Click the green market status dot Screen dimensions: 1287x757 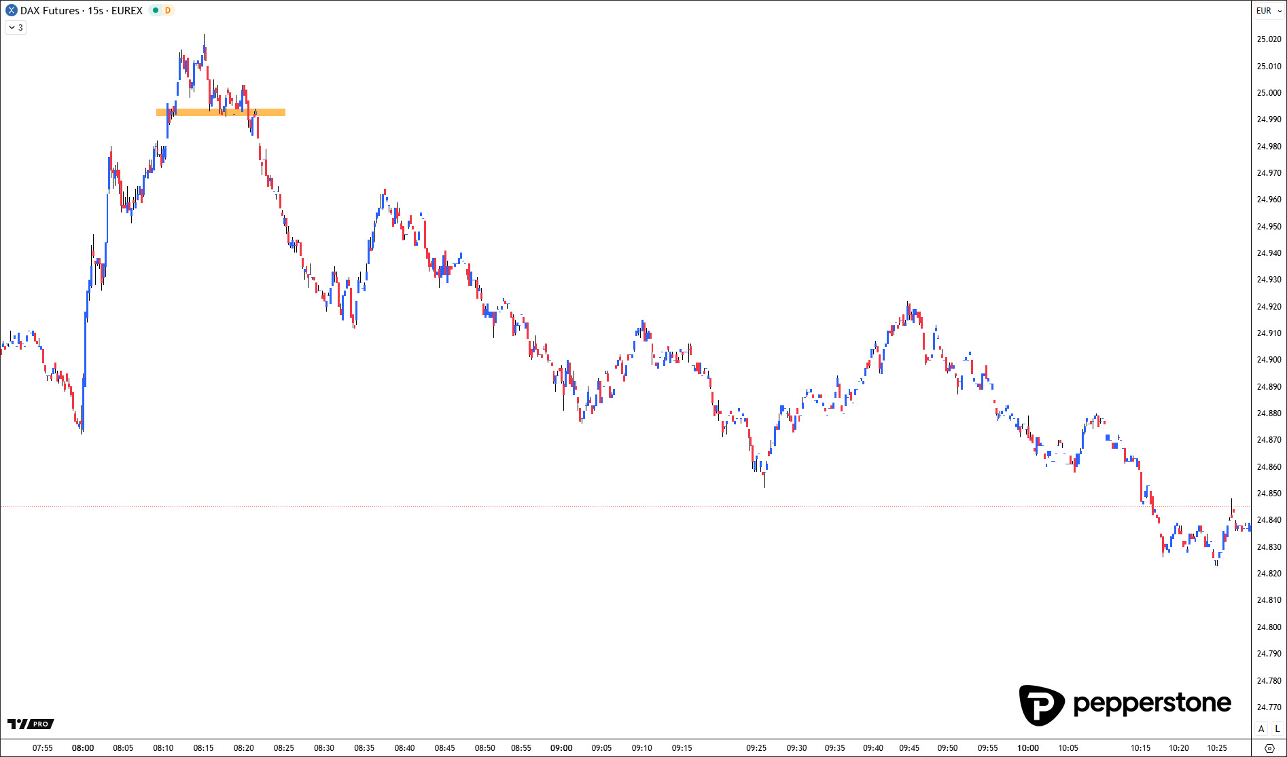pyautogui.click(x=156, y=11)
